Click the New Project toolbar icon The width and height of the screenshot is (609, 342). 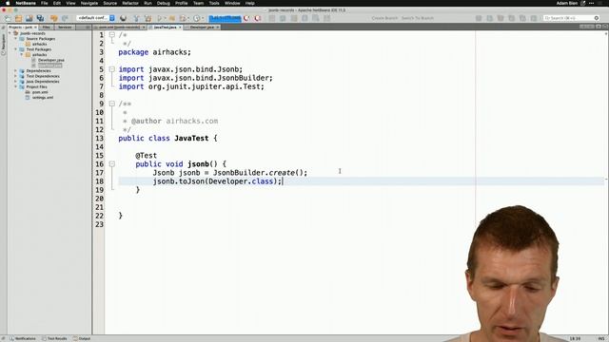click(x=19, y=18)
